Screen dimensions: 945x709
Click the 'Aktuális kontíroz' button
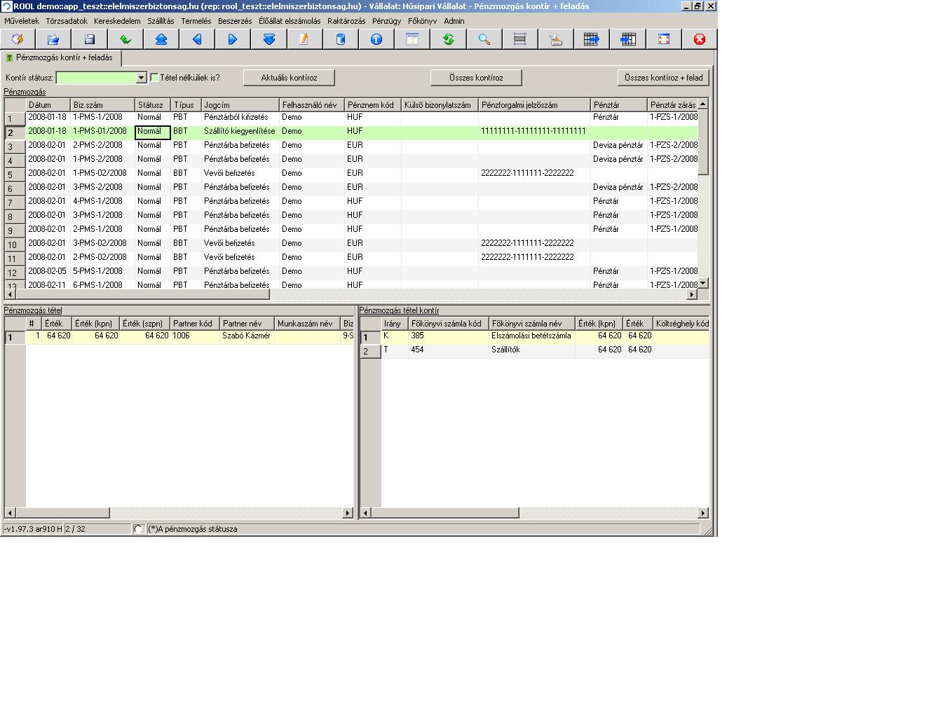click(x=289, y=78)
